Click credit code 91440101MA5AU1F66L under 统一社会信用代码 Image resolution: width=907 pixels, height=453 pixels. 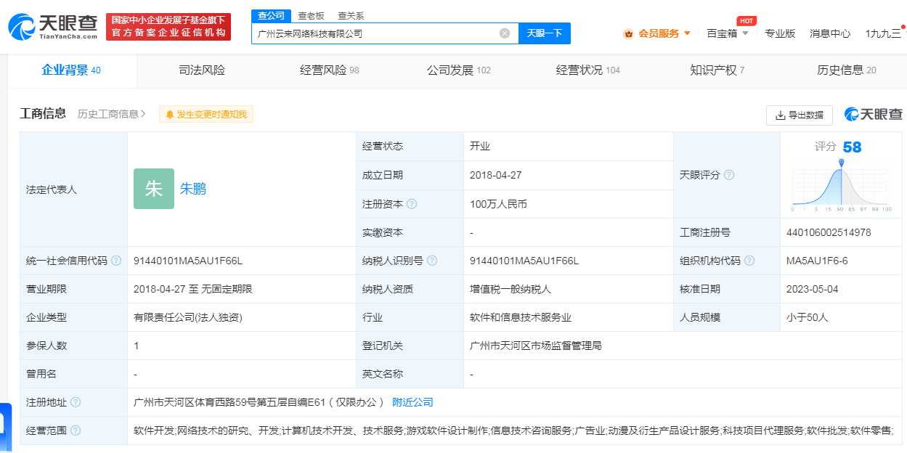[188, 261]
